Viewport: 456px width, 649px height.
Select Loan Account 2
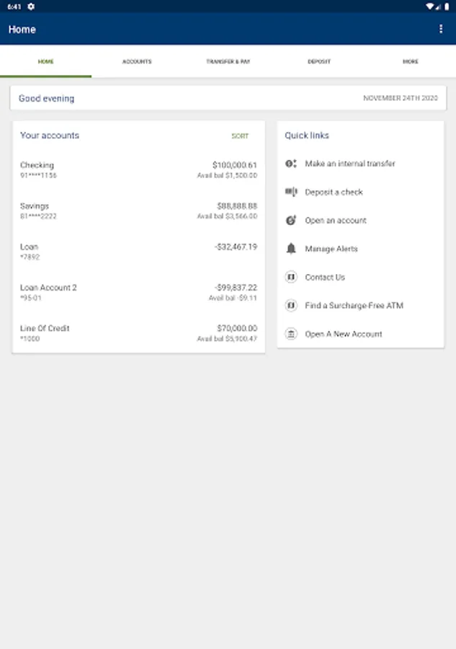[x=138, y=292]
